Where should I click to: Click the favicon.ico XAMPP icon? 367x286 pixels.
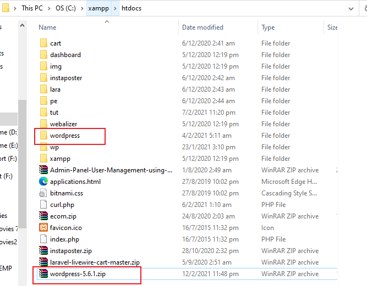(43, 228)
